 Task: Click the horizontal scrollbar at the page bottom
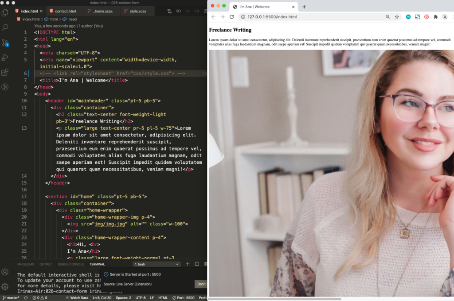tap(274, 299)
